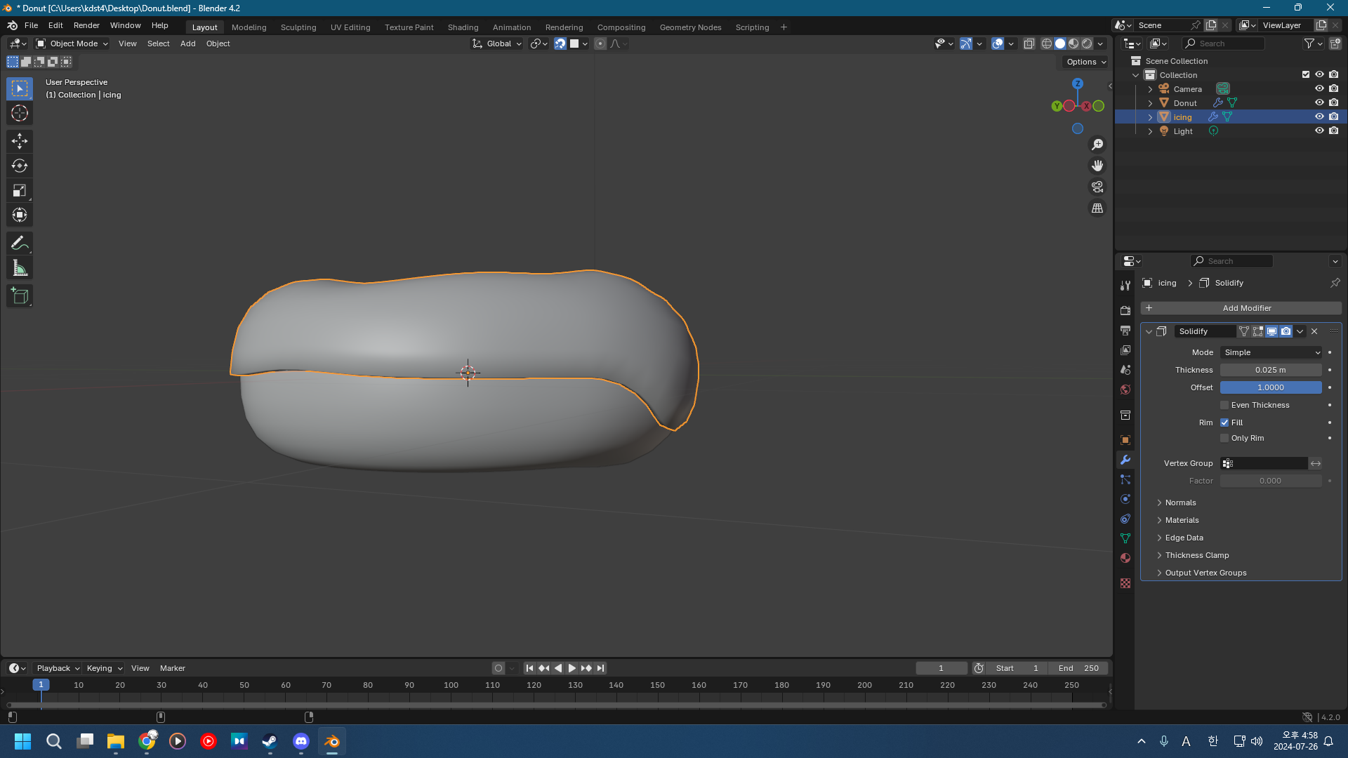Activate the Transform tool

pyautogui.click(x=20, y=215)
